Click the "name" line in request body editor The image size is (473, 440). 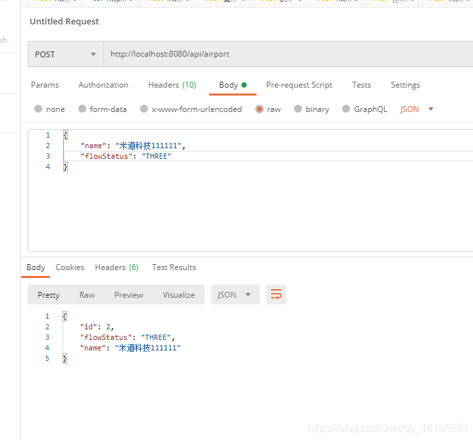point(133,146)
